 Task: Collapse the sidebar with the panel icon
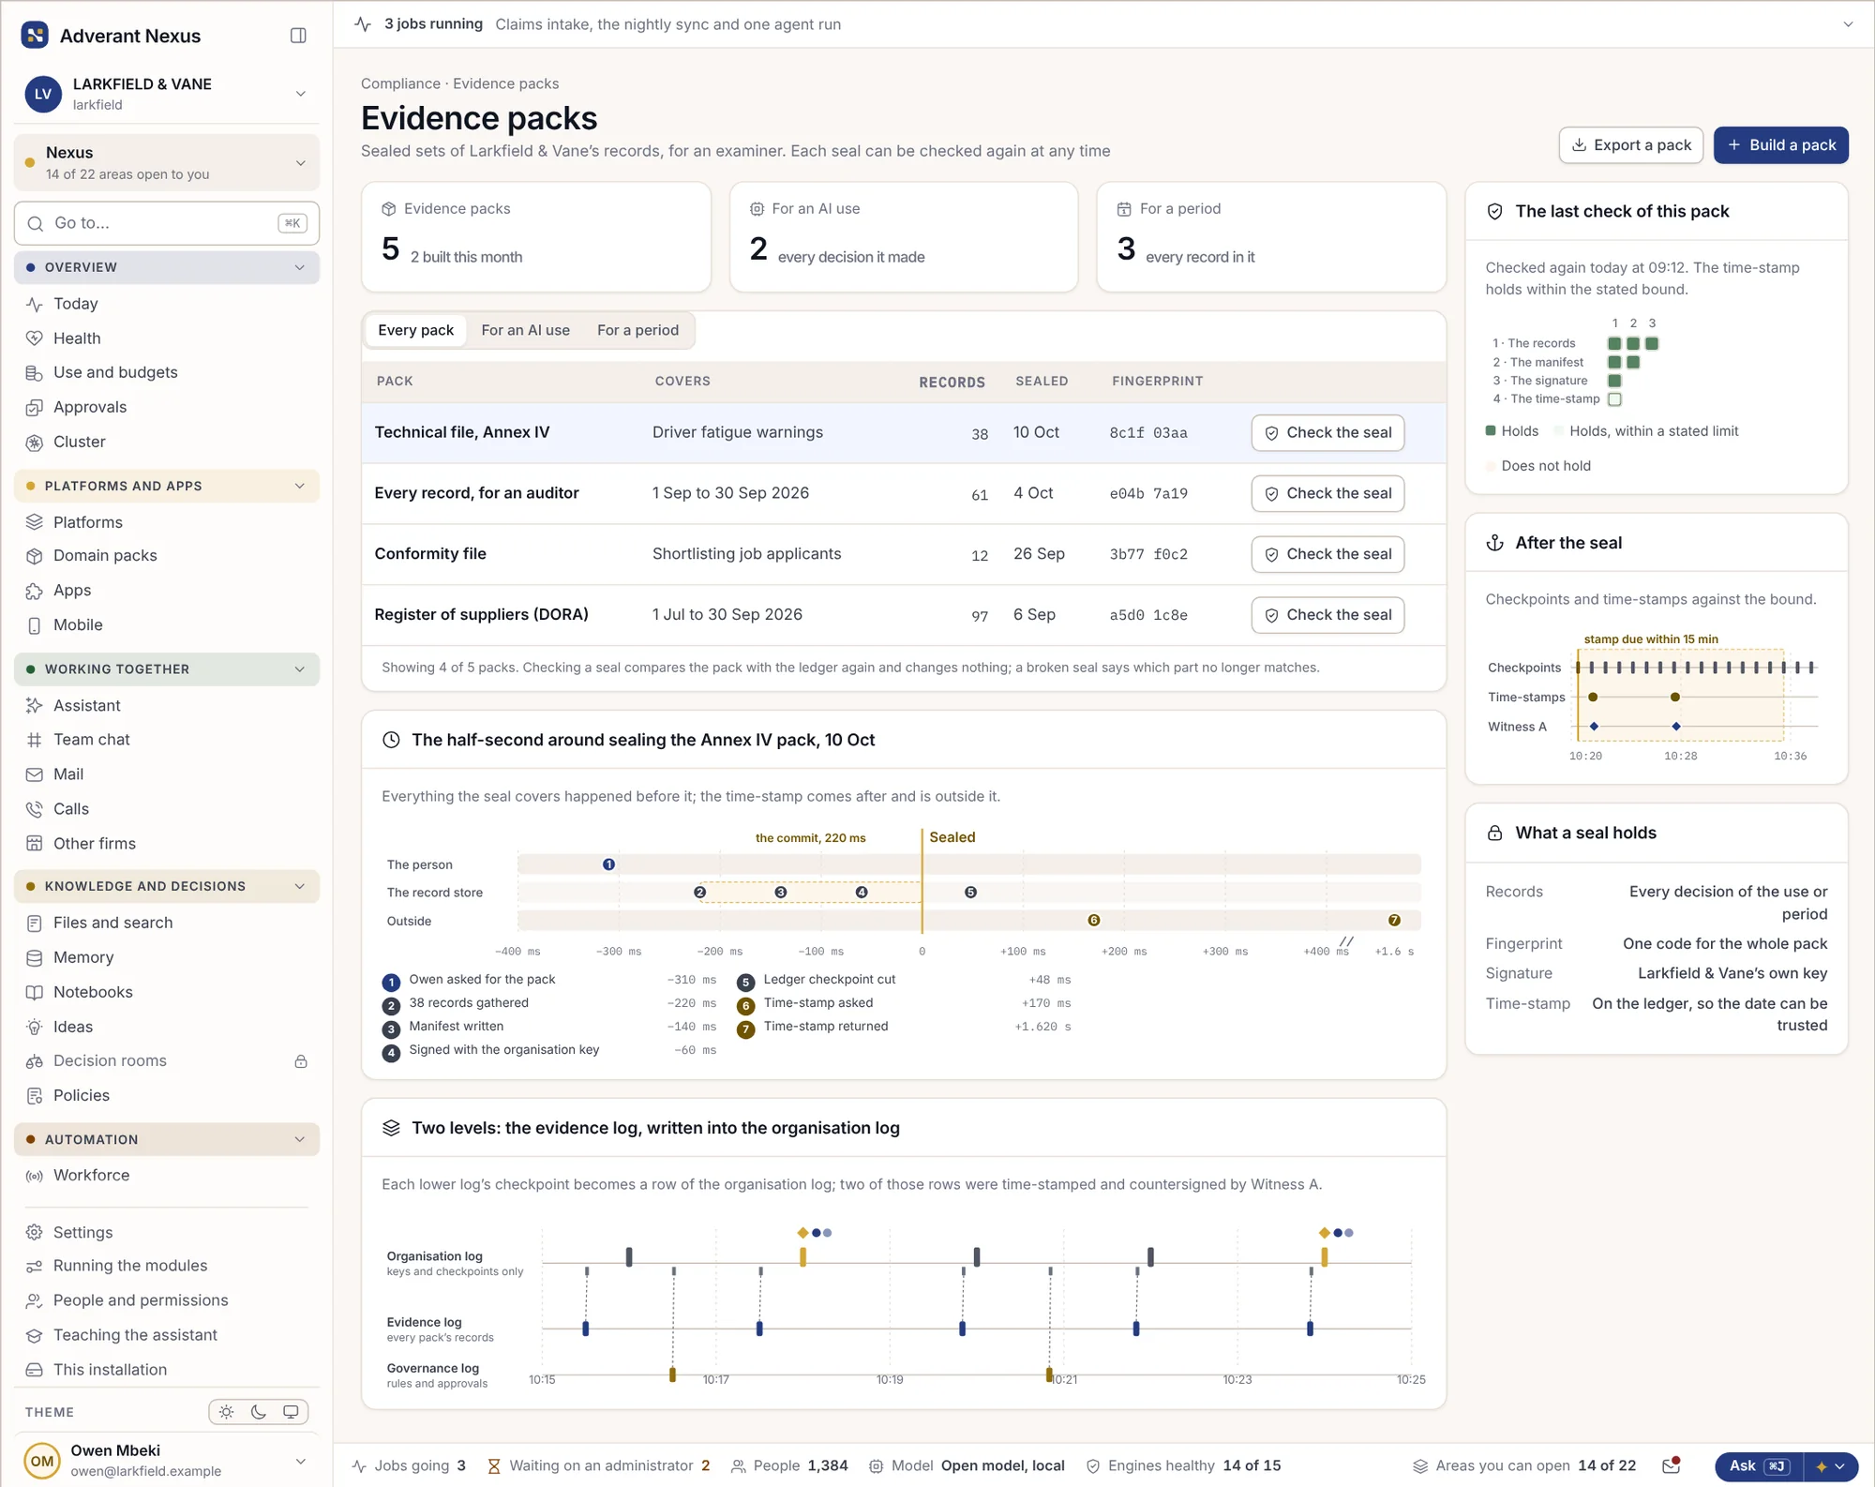point(298,36)
